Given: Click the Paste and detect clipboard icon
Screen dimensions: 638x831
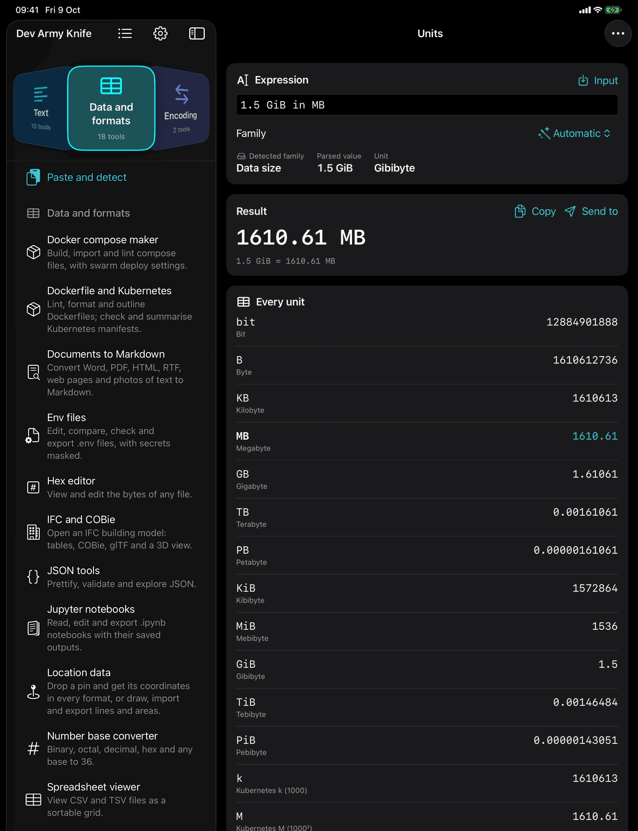Looking at the screenshot, I should click(33, 177).
